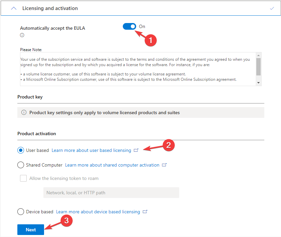
Task: Collapse the Licensing and activation section chevron
Action: point(14,8)
